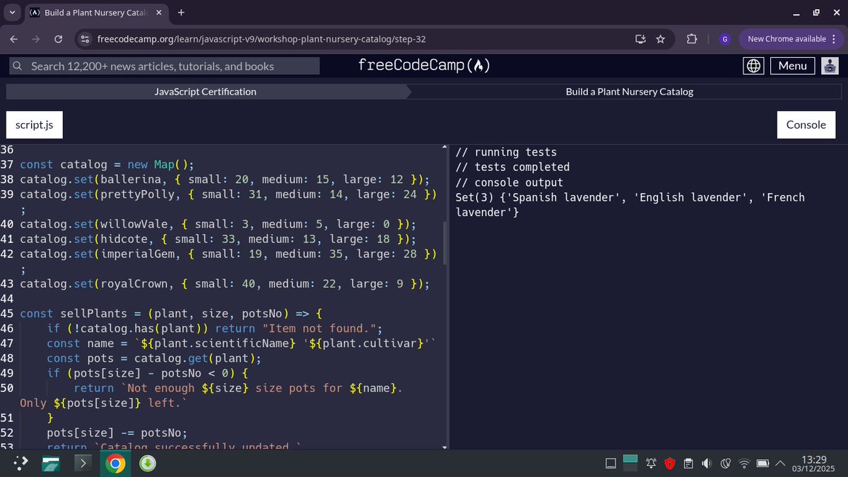
Task: Toggle the night light tray icon
Action: (725, 464)
